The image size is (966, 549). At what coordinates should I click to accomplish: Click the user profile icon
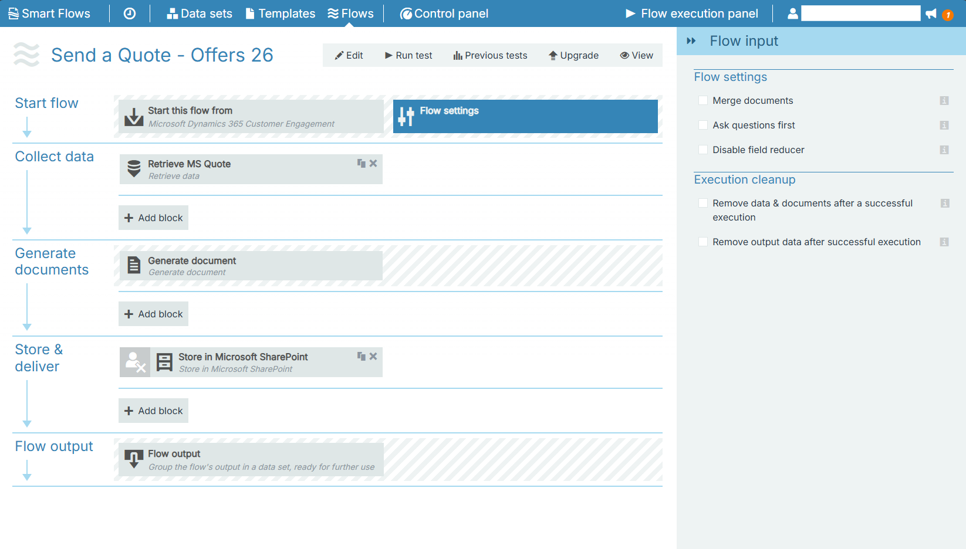(x=792, y=13)
